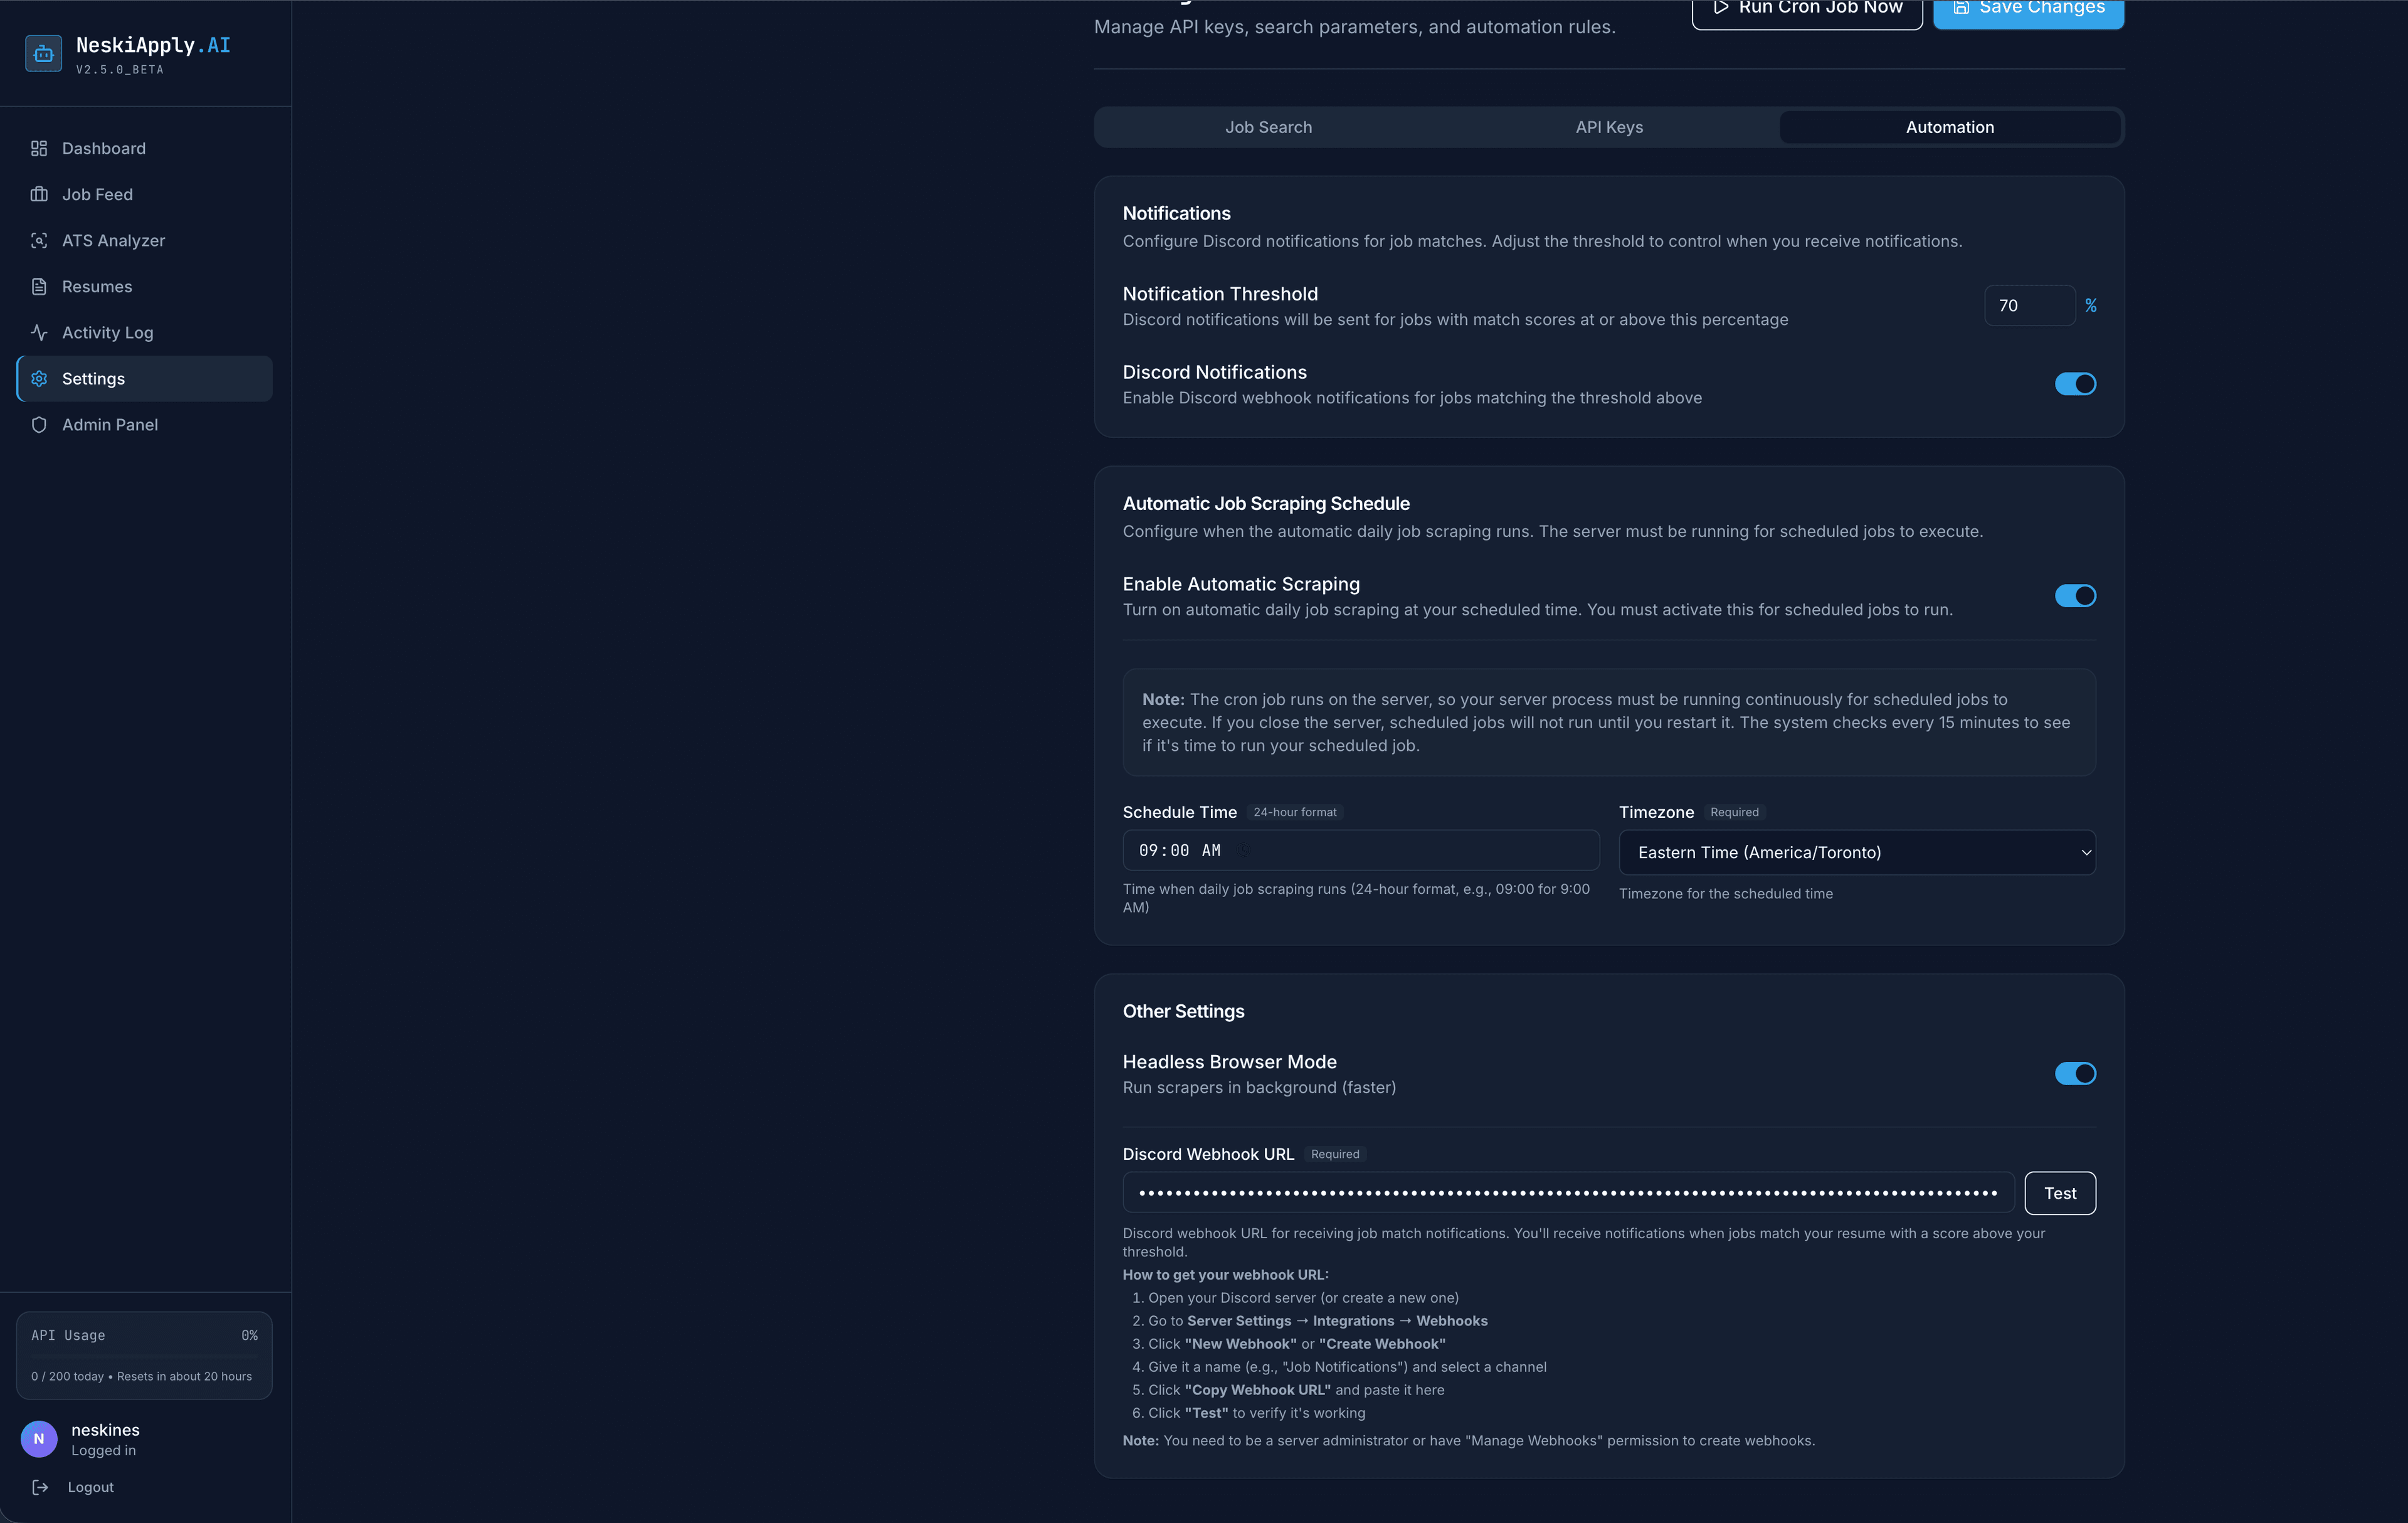Open the Resumes section
Screen dimensions: 2408x1523
(x=97, y=286)
